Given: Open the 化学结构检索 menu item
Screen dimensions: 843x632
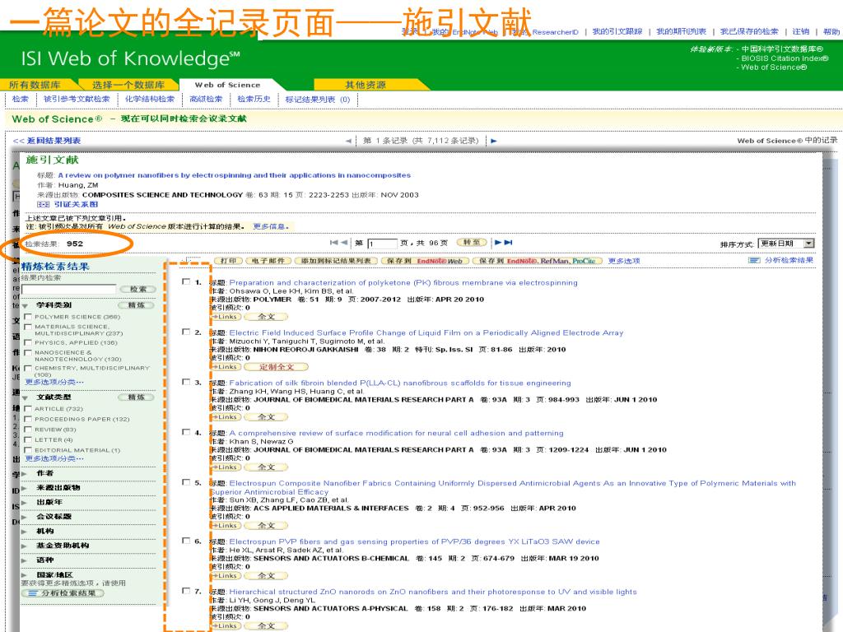Looking at the screenshot, I should click(150, 99).
